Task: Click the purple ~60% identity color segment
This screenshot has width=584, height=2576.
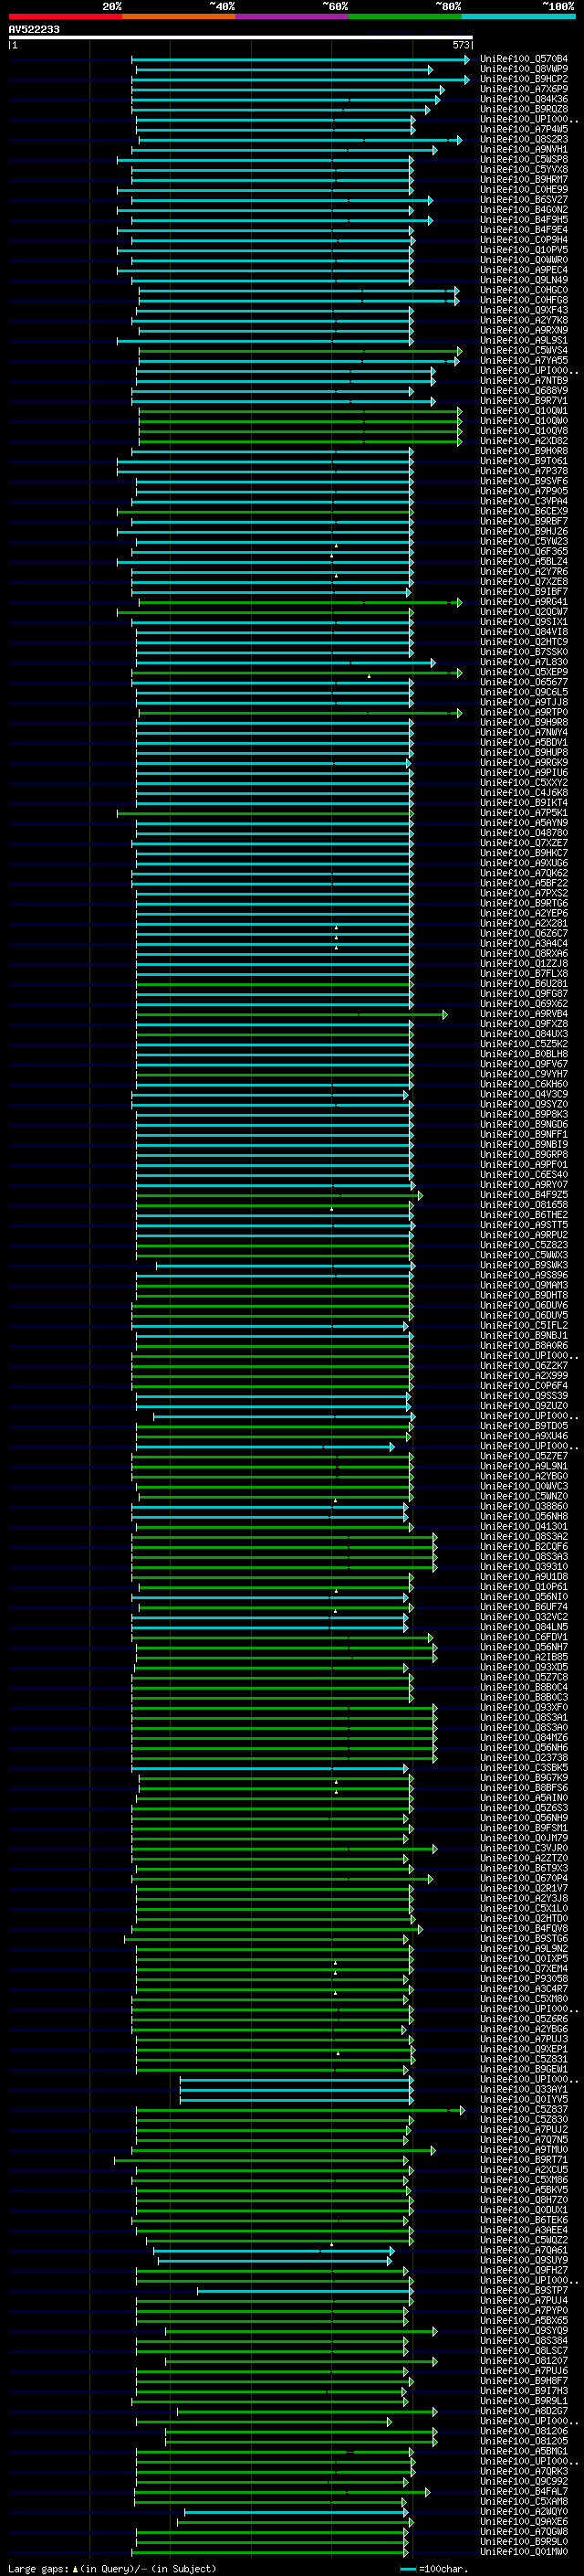Action: tap(293, 16)
